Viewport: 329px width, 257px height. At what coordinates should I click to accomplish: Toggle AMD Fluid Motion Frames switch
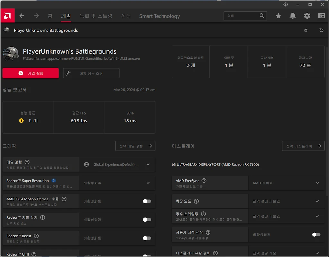tap(147, 201)
